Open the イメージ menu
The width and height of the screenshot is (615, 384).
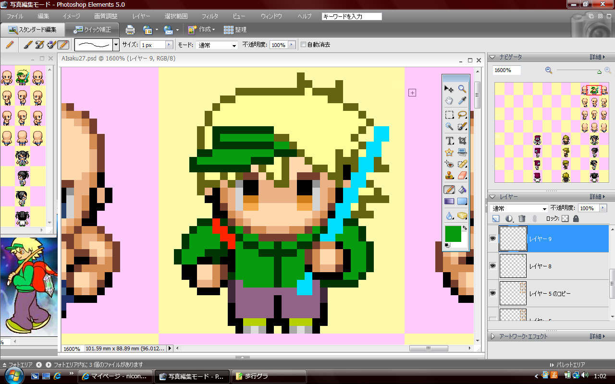(x=72, y=16)
